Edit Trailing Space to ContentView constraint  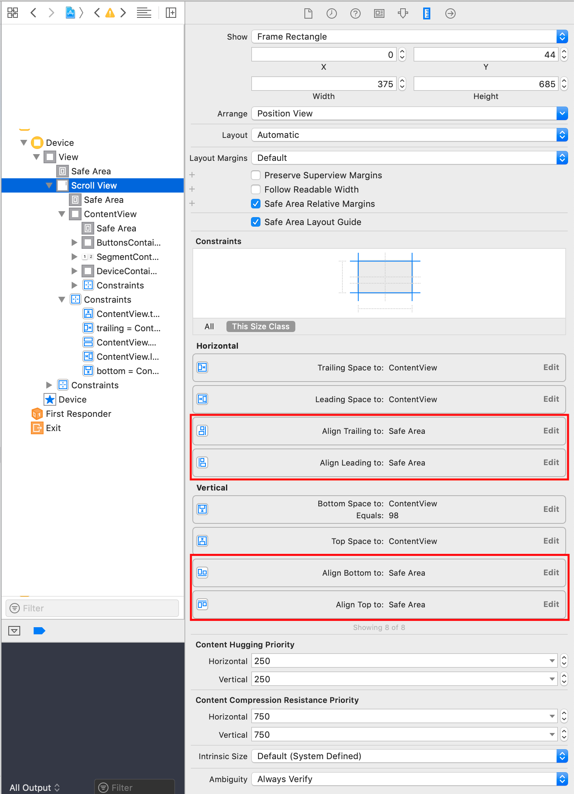(551, 367)
